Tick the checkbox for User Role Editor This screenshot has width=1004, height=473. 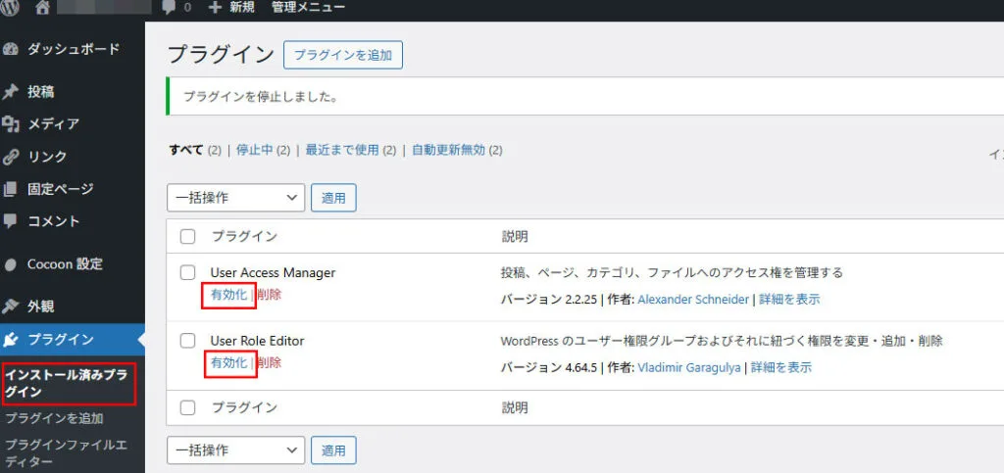click(x=188, y=341)
